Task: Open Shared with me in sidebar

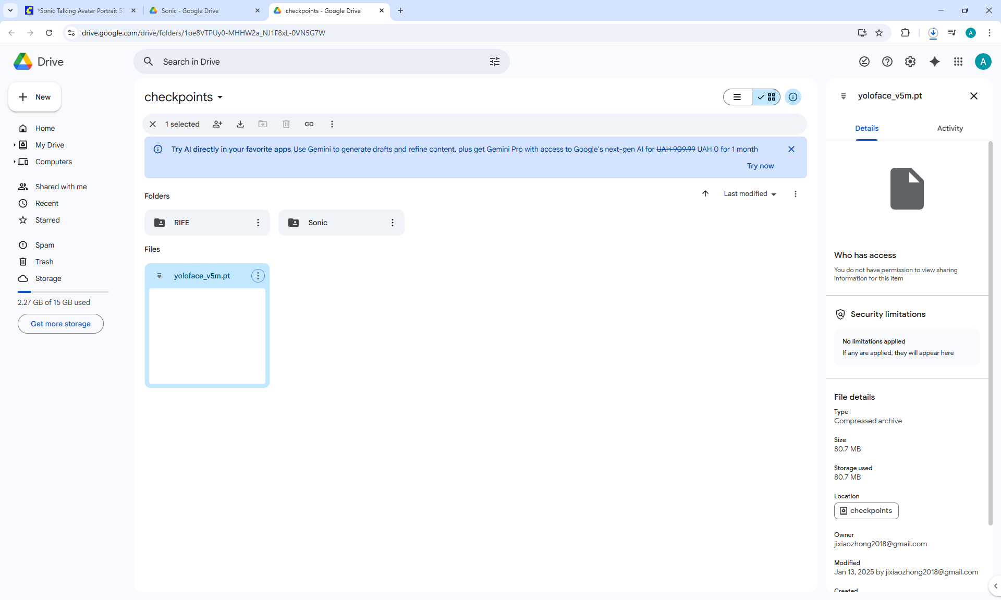Action: tap(61, 187)
